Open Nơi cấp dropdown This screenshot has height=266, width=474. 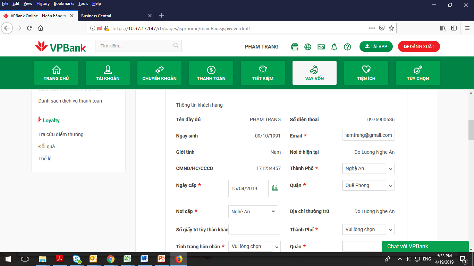[253, 211]
